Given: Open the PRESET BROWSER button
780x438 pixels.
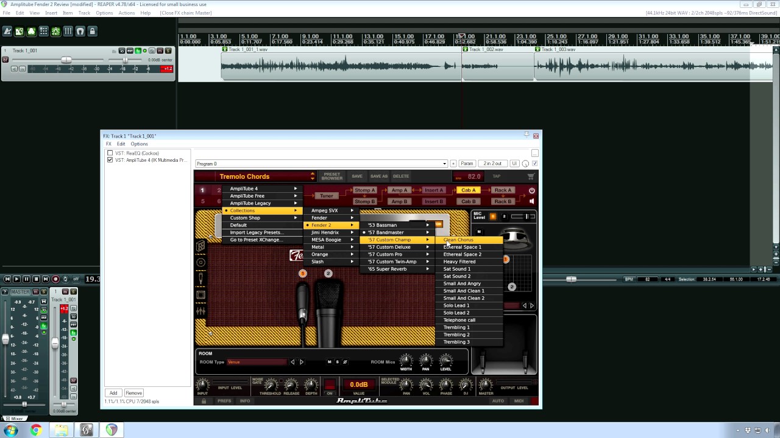Looking at the screenshot, I should click(332, 176).
